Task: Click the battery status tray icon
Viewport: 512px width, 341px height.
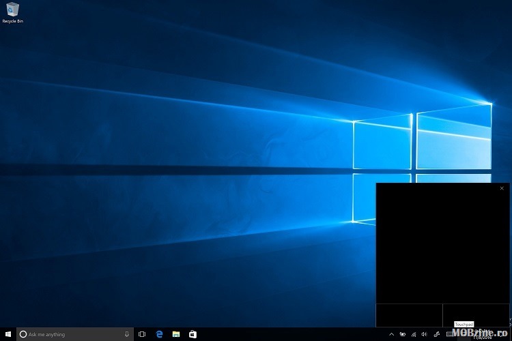Action: pos(403,334)
